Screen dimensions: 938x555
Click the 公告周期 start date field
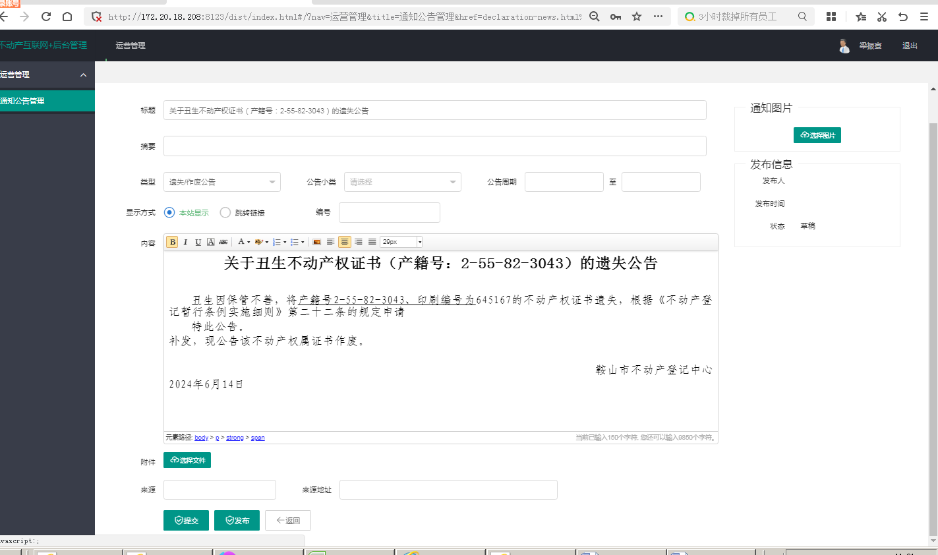pos(564,182)
